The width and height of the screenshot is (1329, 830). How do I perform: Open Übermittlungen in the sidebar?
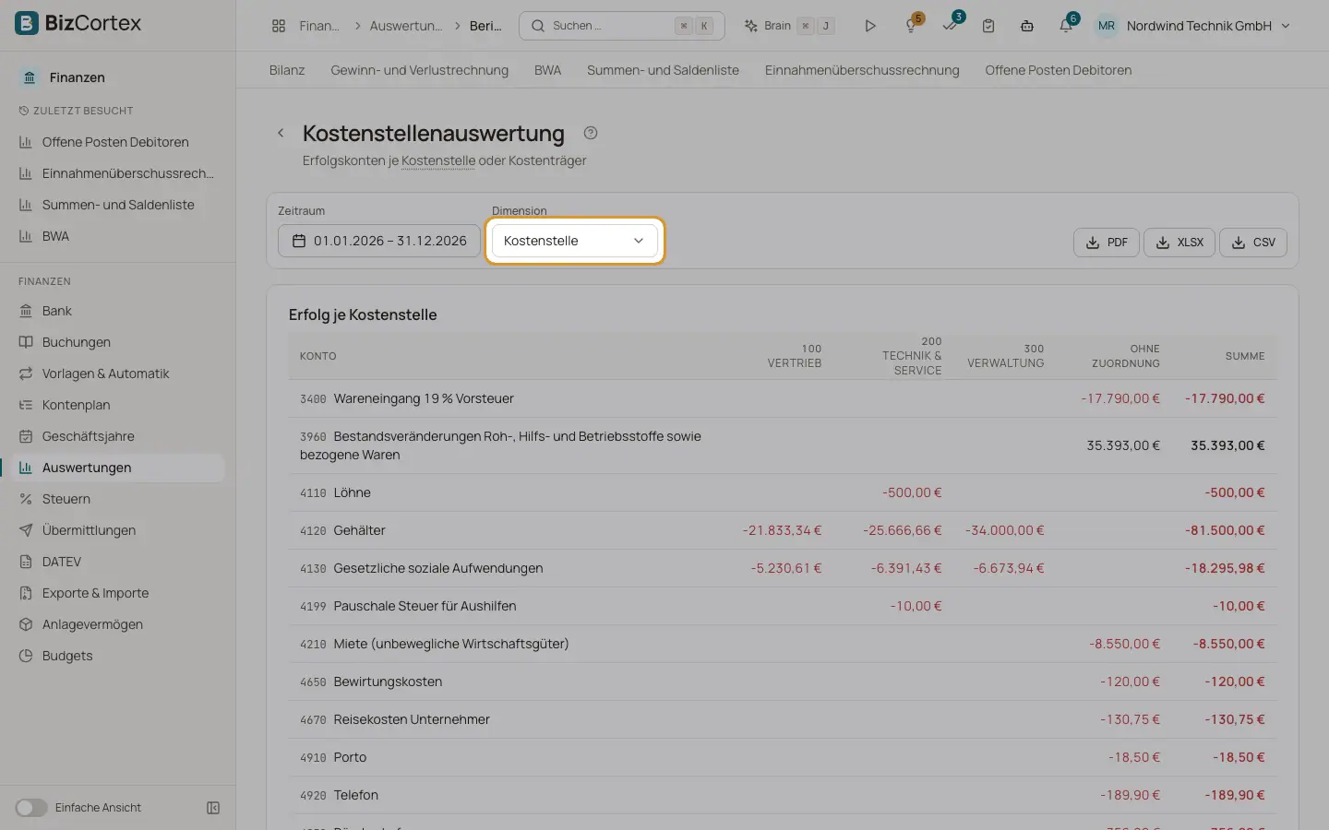pos(118,530)
